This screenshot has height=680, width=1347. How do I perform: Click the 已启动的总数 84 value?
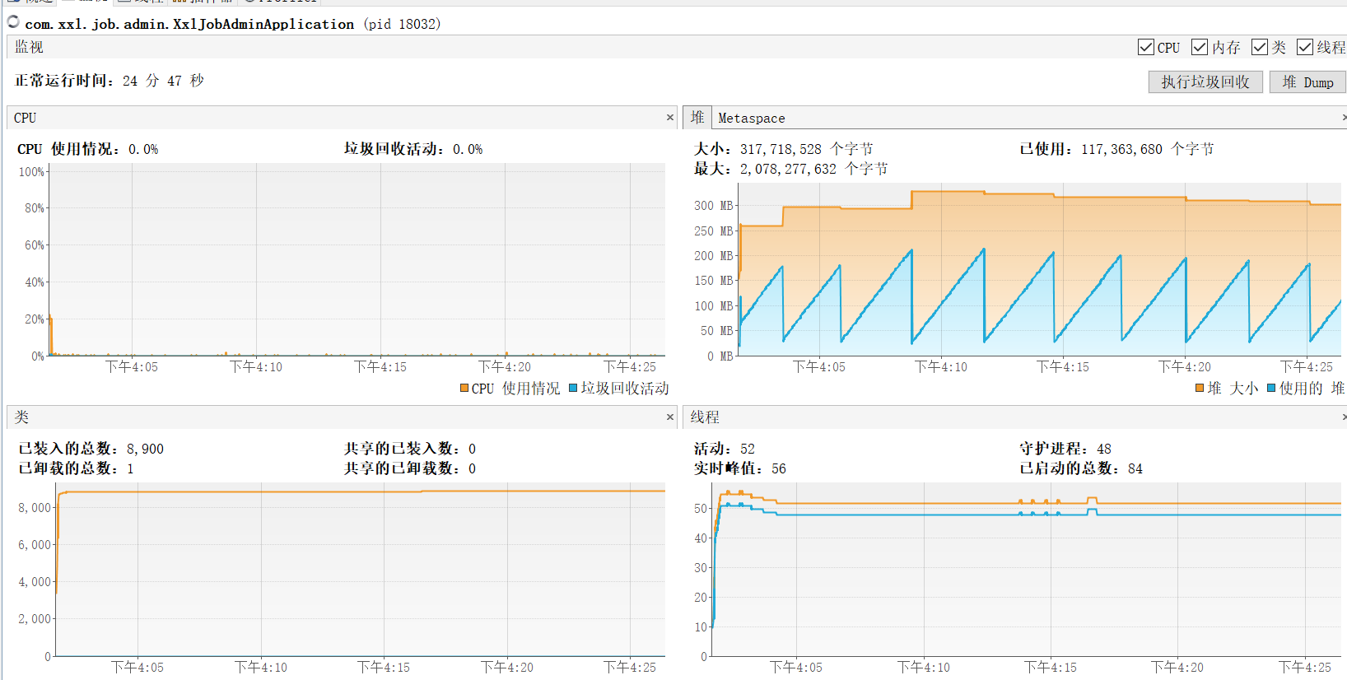coord(1135,468)
